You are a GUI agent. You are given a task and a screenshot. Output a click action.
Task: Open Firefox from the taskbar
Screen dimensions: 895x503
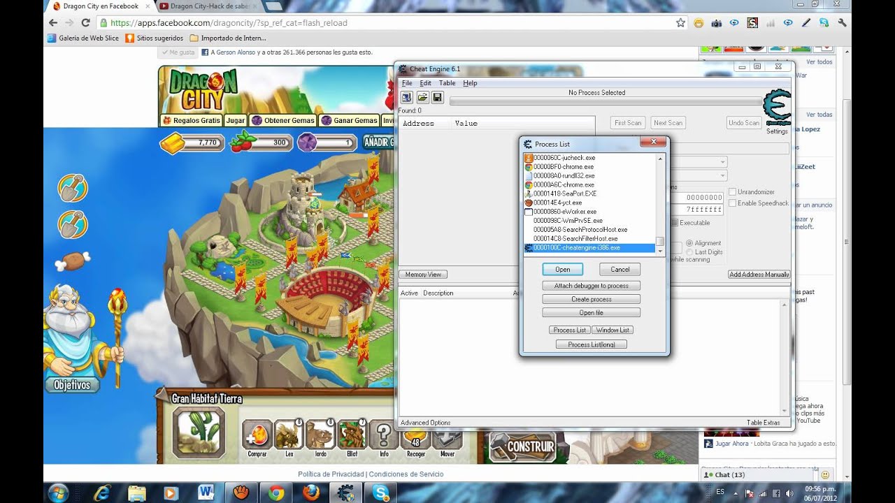[311, 493]
